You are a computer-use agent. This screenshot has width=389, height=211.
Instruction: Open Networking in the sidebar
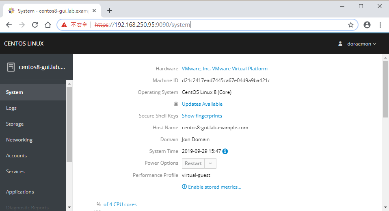33,140
